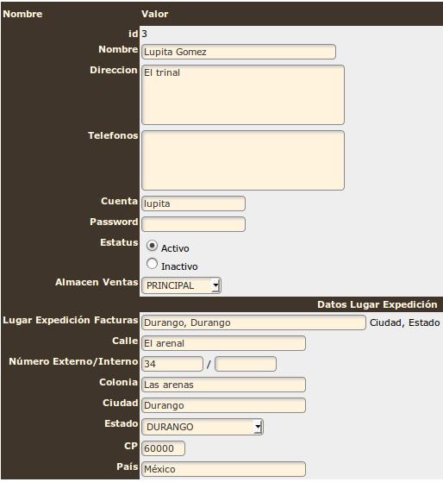Click the Inactivo label text
Screen dimensions: 443x482
(x=179, y=266)
